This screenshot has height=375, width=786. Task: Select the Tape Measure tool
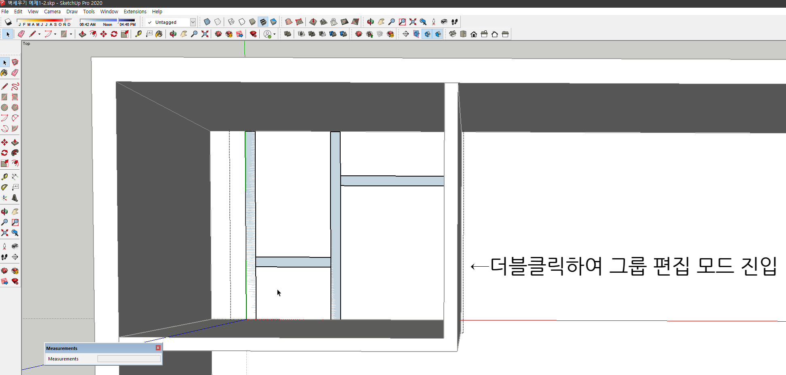tap(139, 34)
